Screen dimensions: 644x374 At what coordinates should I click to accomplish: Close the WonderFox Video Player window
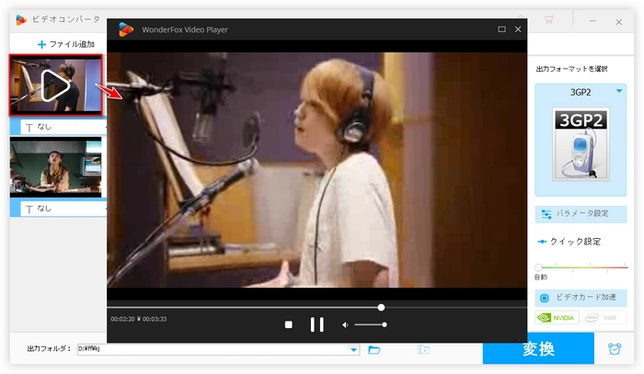click(x=518, y=29)
